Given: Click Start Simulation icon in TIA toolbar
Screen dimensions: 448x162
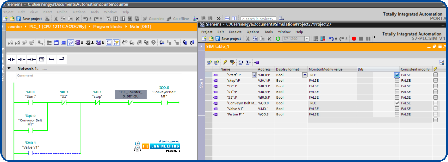Looking at the screenshot, I should pyautogui.click(x=130, y=19).
